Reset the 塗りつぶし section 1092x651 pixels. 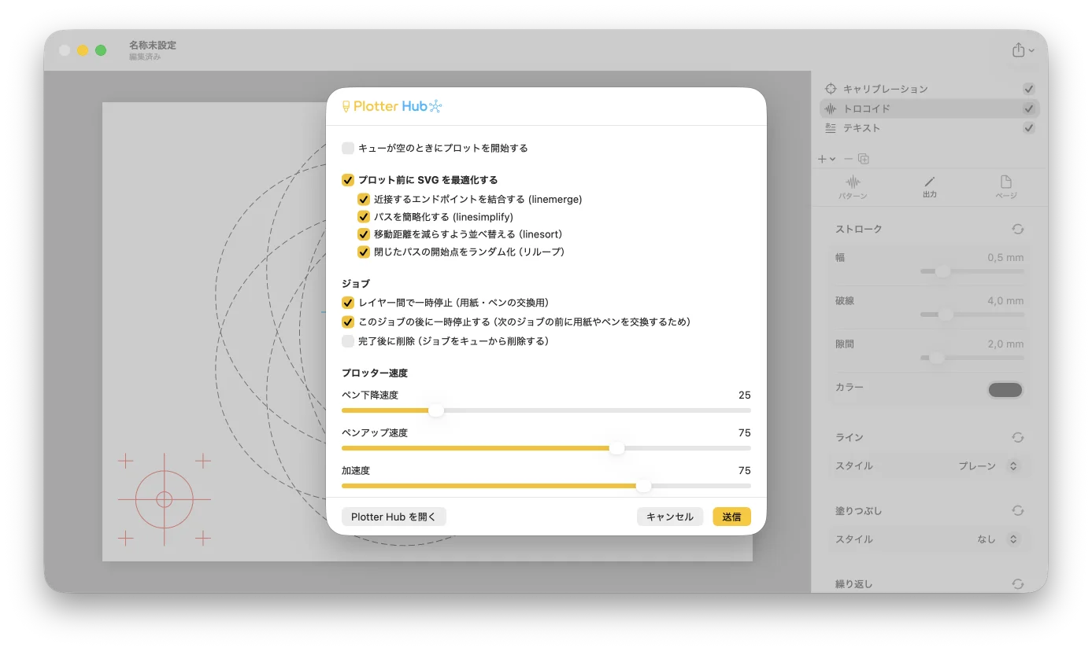[1018, 511]
